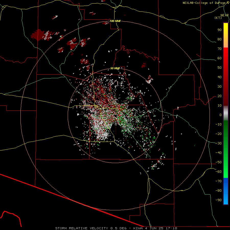230x230 pixels.
Task: Click the -40 value on velocity scale
Action: pos(218,153)
